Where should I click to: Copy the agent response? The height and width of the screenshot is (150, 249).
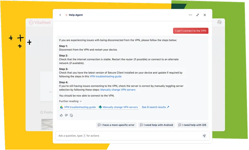coord(72,115)
